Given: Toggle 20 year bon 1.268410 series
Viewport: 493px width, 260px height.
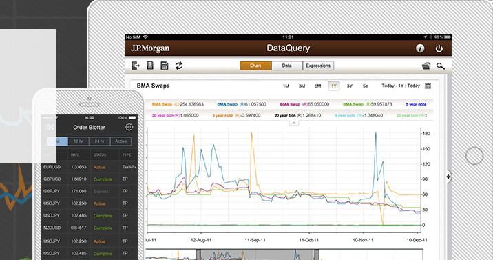Looking at the screenshot, I should tap(297, 116).
